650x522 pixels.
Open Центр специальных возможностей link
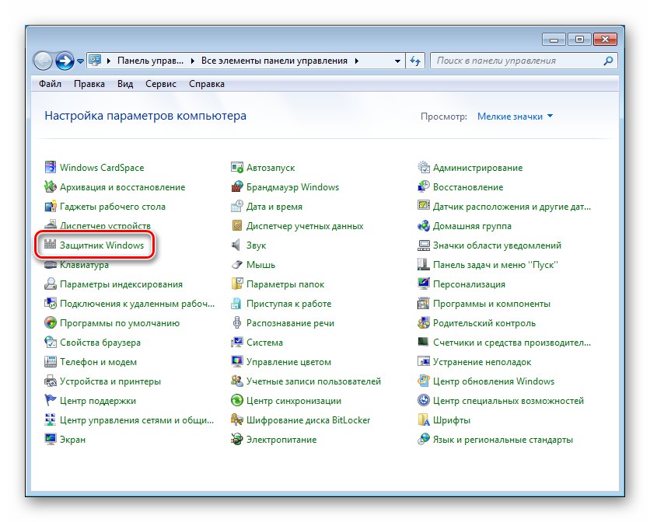coord(508,401)
